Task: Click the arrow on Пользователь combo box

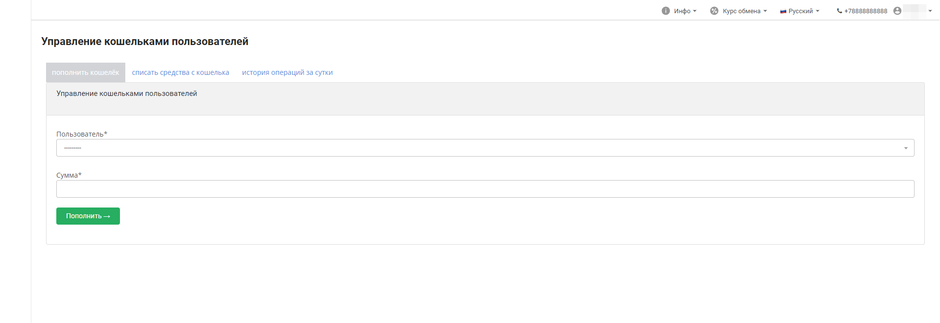Action: click(906, 148)
